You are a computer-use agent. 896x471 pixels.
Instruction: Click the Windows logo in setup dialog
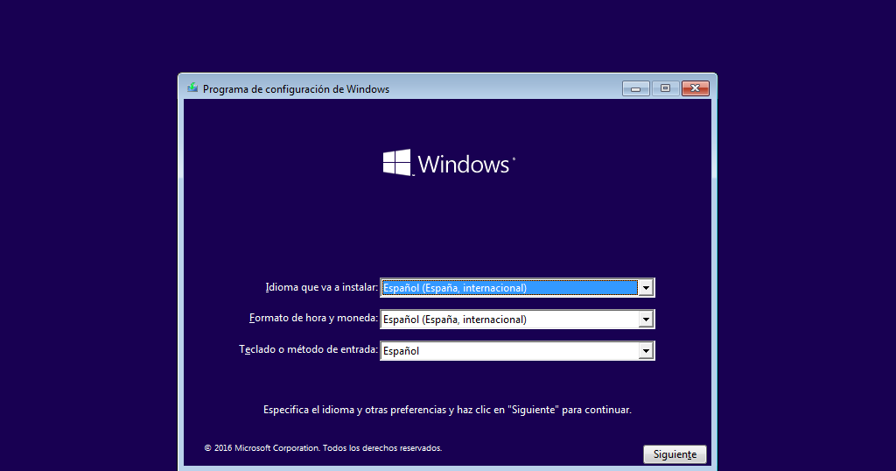point(449,164)
